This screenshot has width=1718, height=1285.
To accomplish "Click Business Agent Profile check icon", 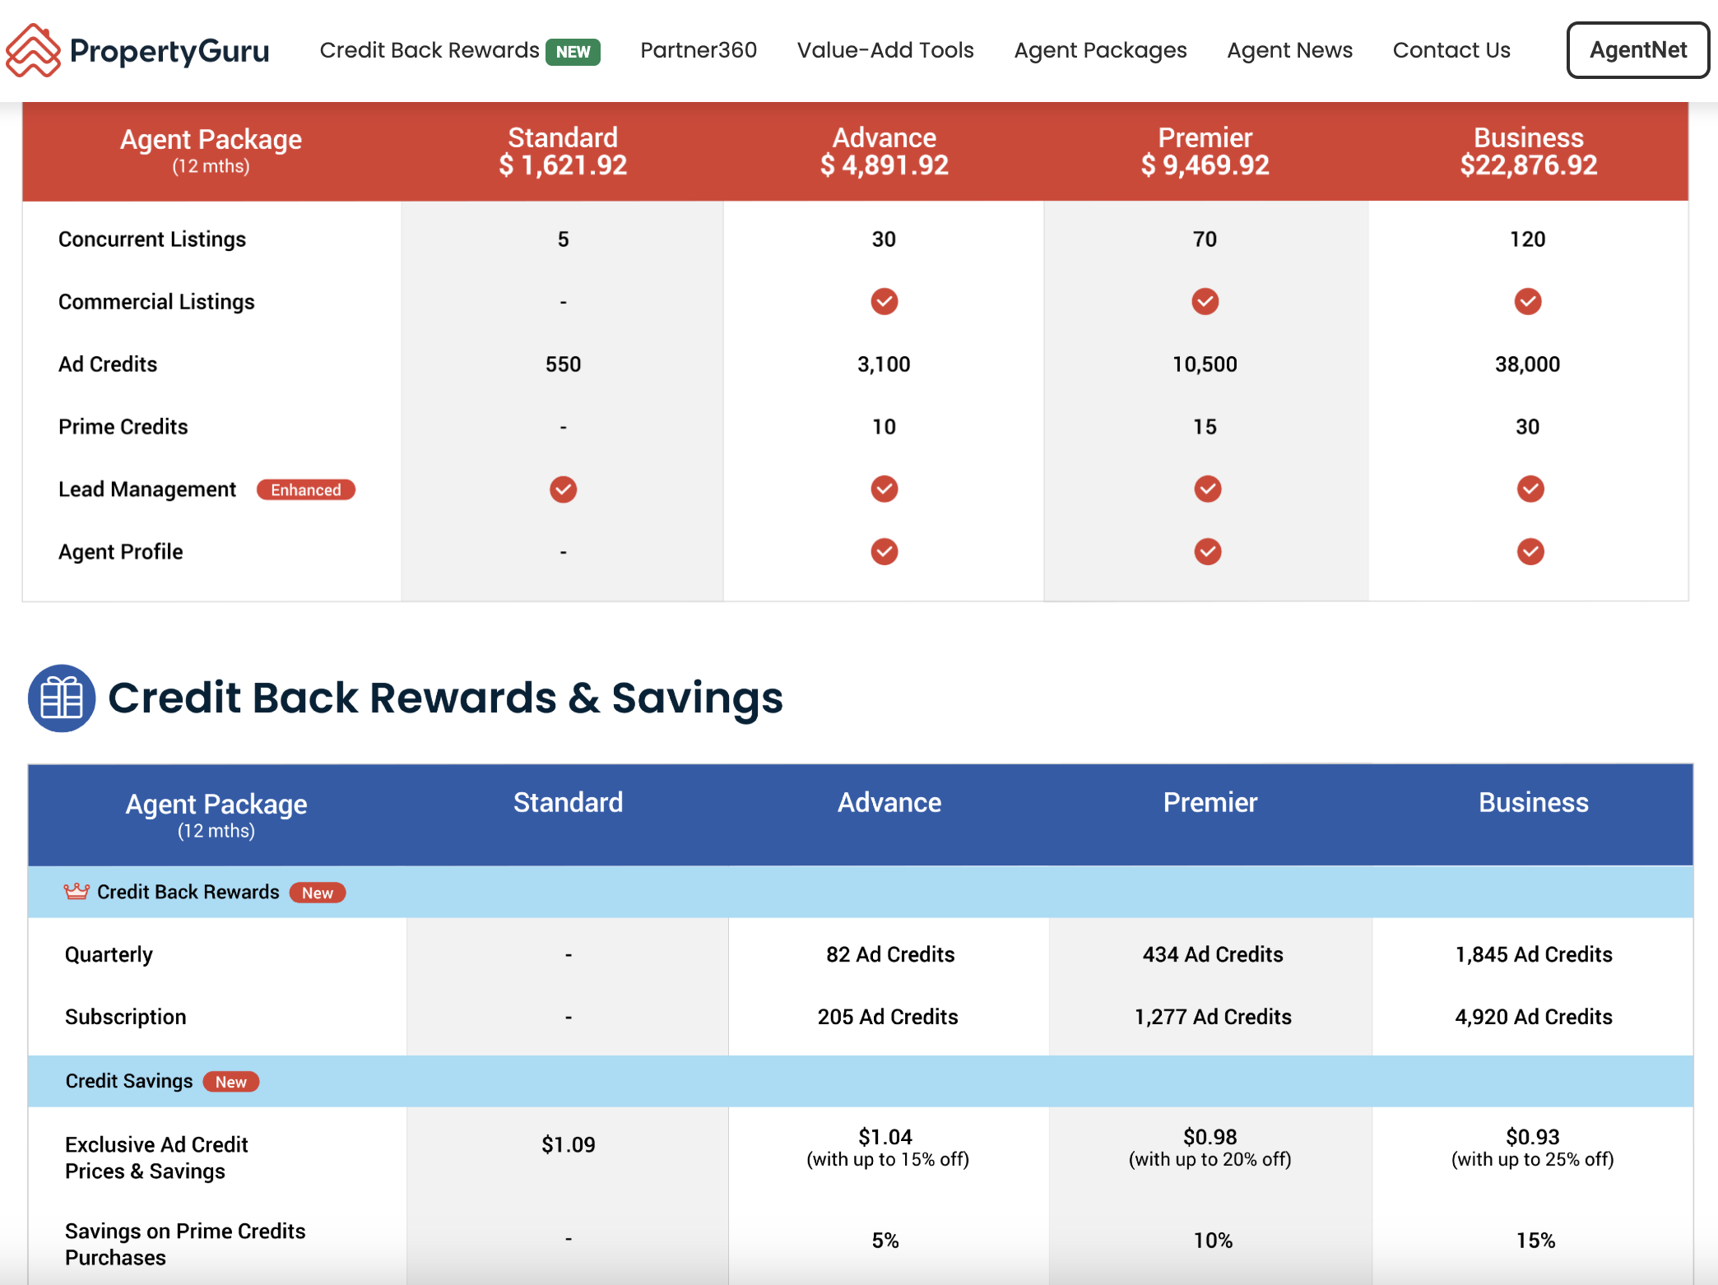I will pos(1530,552).
